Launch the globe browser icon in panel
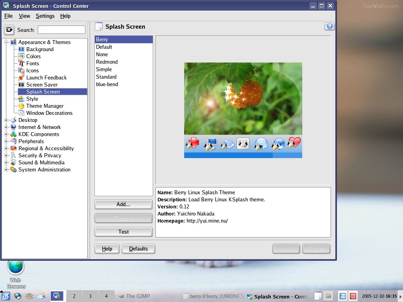This screenshot has width=403, height=302. point(18,296)
